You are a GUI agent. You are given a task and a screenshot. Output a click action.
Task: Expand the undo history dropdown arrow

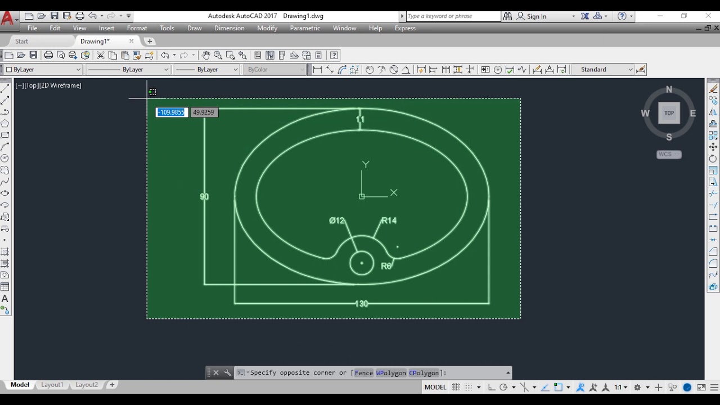pos(174,55)
